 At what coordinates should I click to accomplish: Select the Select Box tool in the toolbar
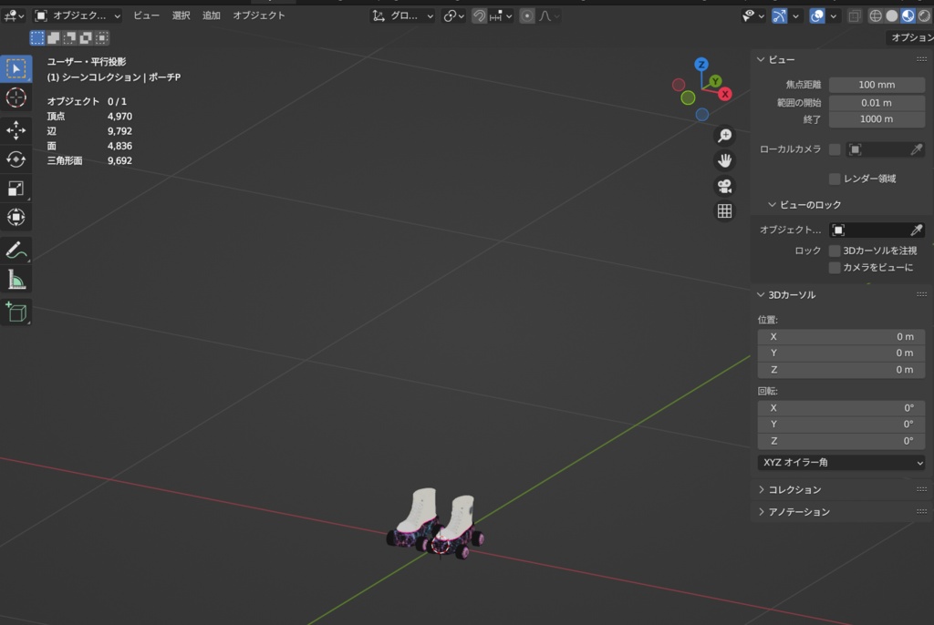pyautogui.click(x=16, y=69)
